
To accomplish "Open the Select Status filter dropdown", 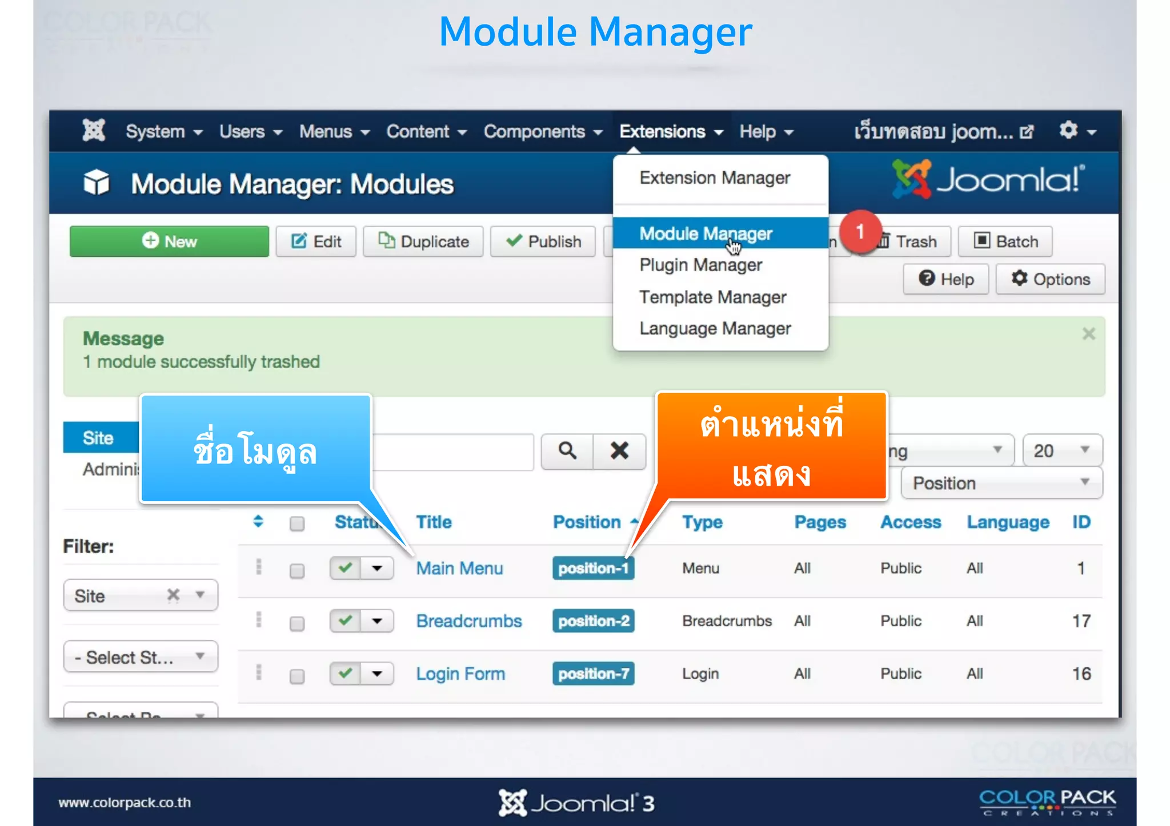I will 141,656.
